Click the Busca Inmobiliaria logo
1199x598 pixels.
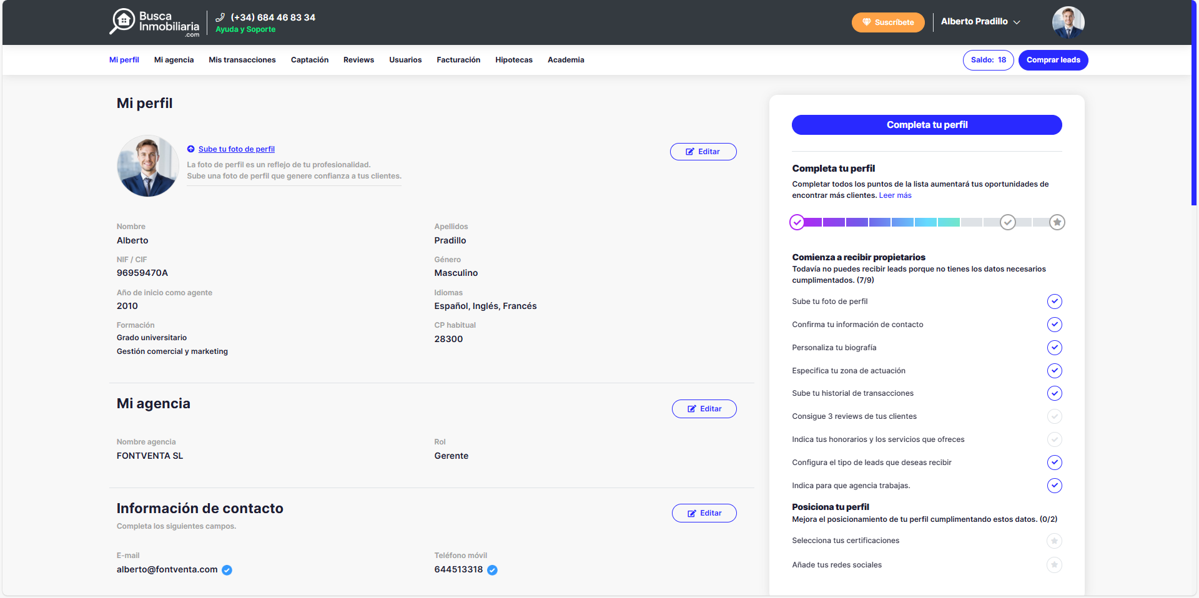154,22
